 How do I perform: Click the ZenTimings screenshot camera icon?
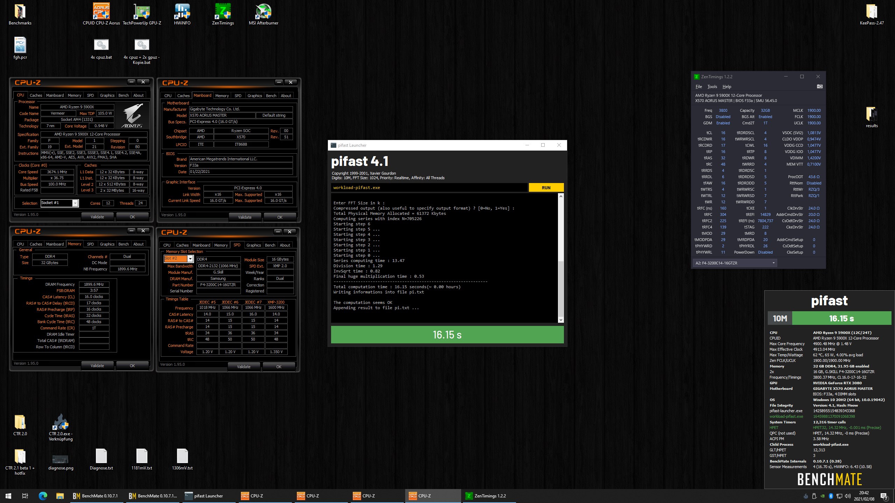click(819, 86)
